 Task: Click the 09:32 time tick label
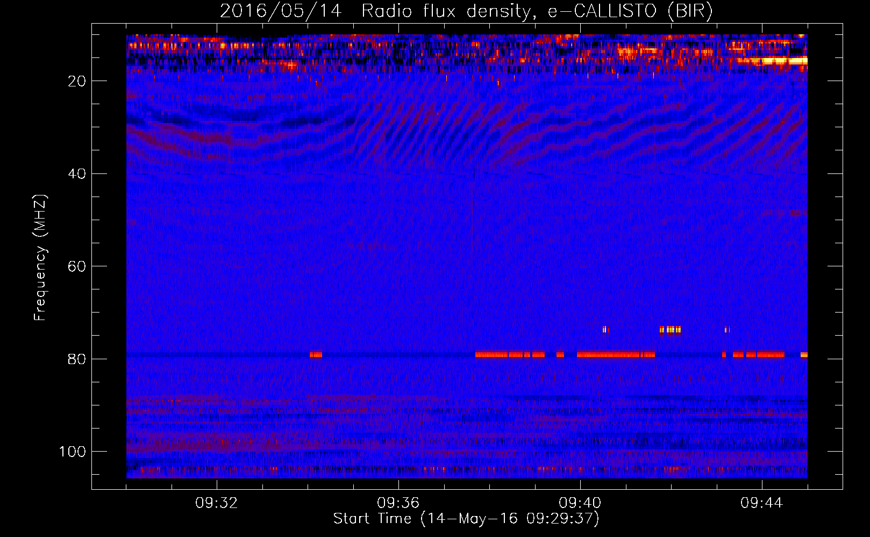[217, 503]
